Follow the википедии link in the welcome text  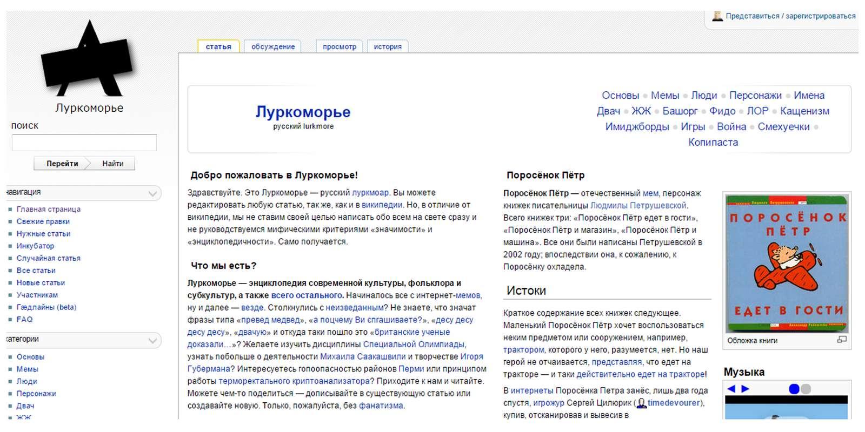tap(382, 205)
